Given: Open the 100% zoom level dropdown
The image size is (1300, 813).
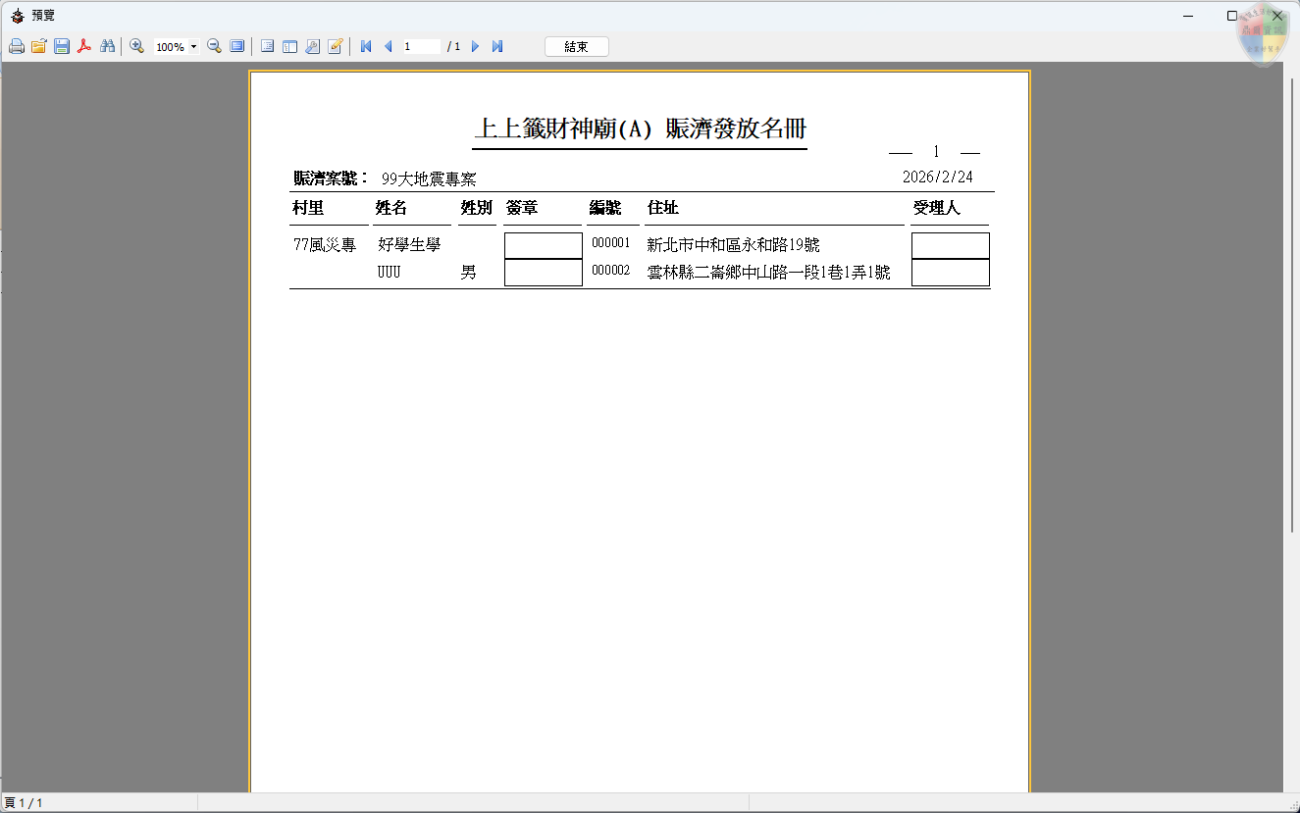Looking at the screenshot, I should click(x=193, y=47).
